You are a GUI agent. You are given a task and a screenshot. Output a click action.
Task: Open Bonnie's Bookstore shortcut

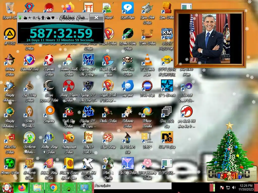[29, 111]
